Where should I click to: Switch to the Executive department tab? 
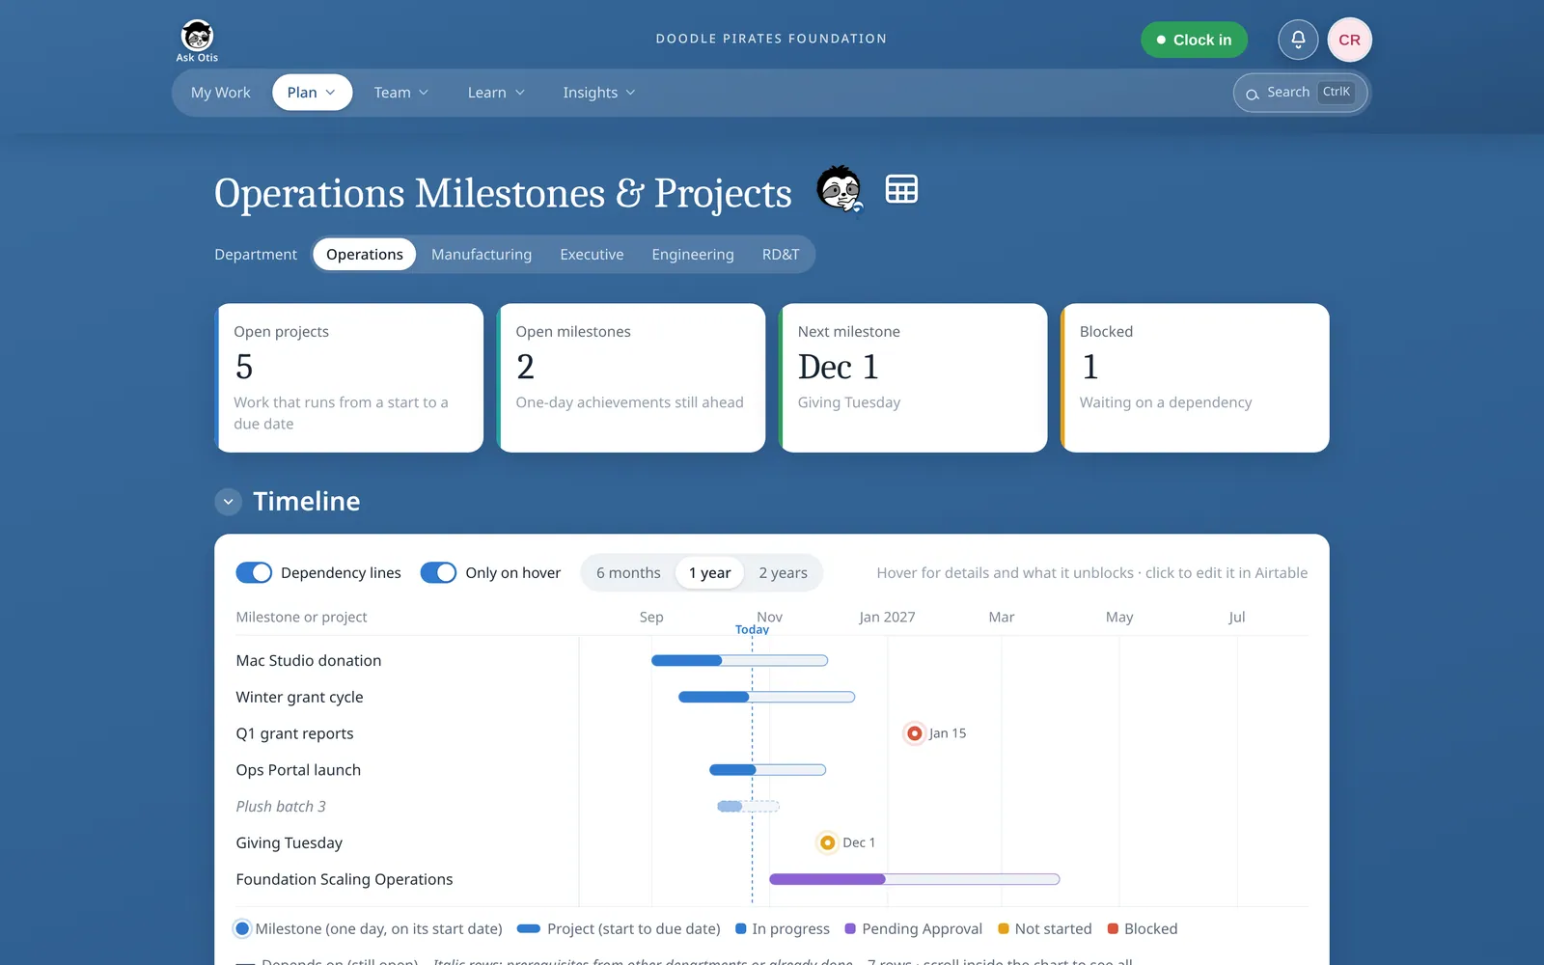592,255
